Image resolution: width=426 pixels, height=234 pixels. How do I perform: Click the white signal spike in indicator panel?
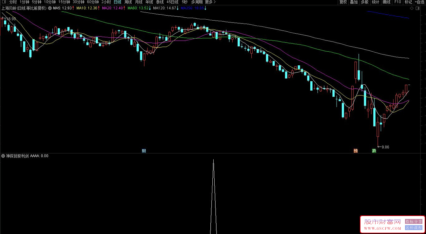tap(213, 196)
